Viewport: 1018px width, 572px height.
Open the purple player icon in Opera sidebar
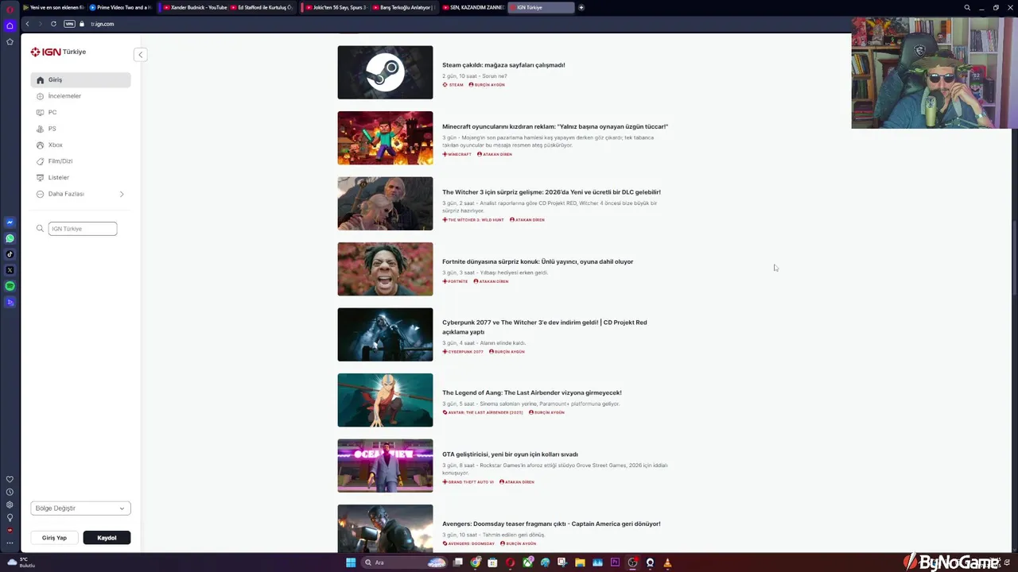coord(10,302)
